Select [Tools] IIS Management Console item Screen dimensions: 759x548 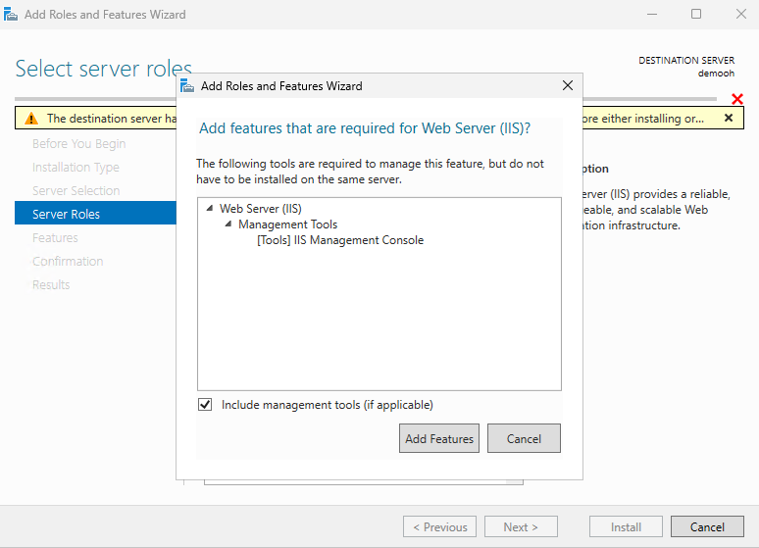coord(340,240)
